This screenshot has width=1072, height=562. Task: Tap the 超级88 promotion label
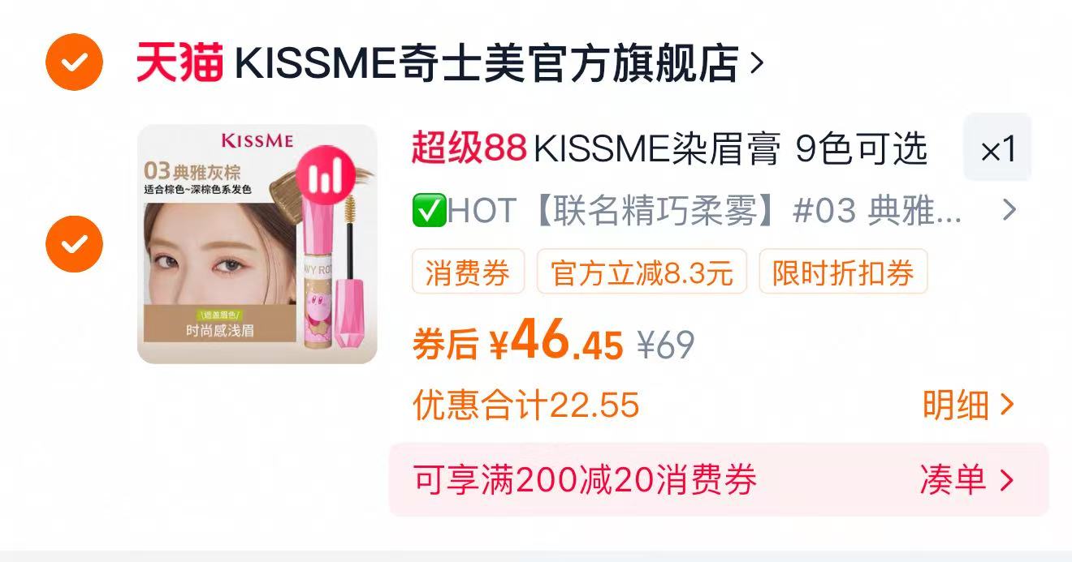[469, 148]
